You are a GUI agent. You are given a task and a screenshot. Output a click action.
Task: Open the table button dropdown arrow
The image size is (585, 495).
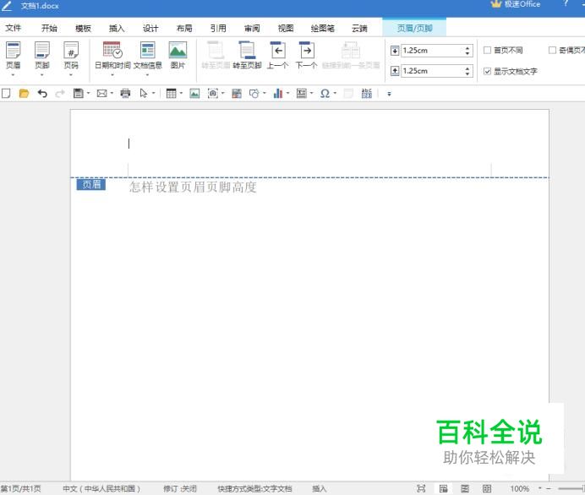pos(181,93)
